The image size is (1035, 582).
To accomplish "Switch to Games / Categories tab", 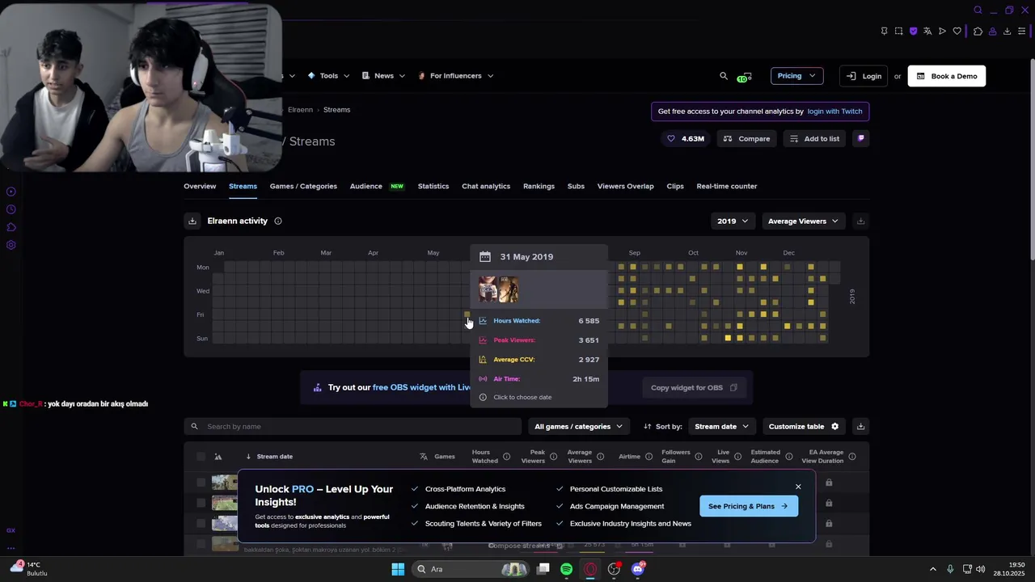I will click(x=303, y=186).
